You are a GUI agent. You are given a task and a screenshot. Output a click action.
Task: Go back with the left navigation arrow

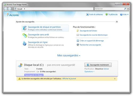pyautogui.click(x=6, y=9)
